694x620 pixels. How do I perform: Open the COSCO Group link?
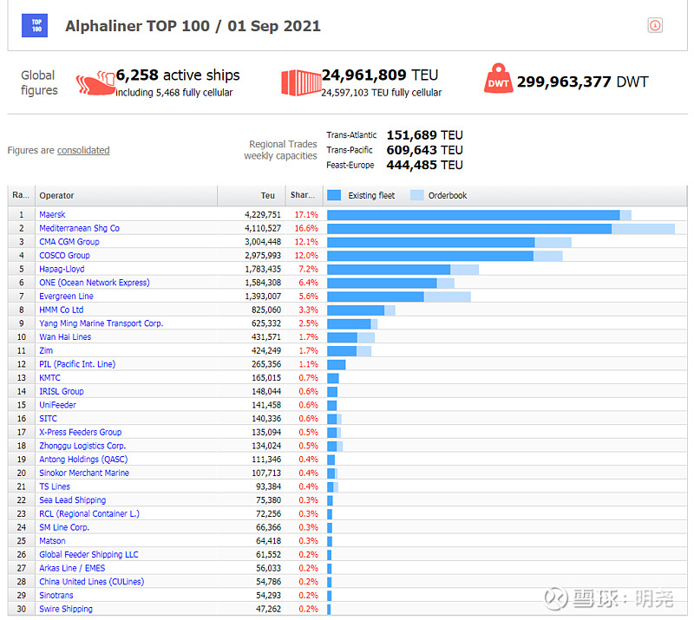click(x=64, y=255)
